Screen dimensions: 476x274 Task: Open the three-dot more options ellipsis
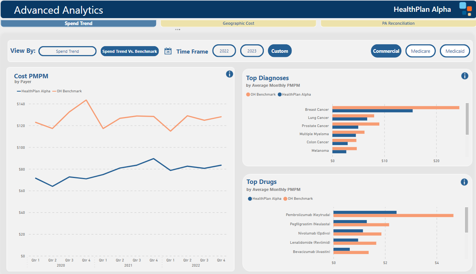coord(177,29)
